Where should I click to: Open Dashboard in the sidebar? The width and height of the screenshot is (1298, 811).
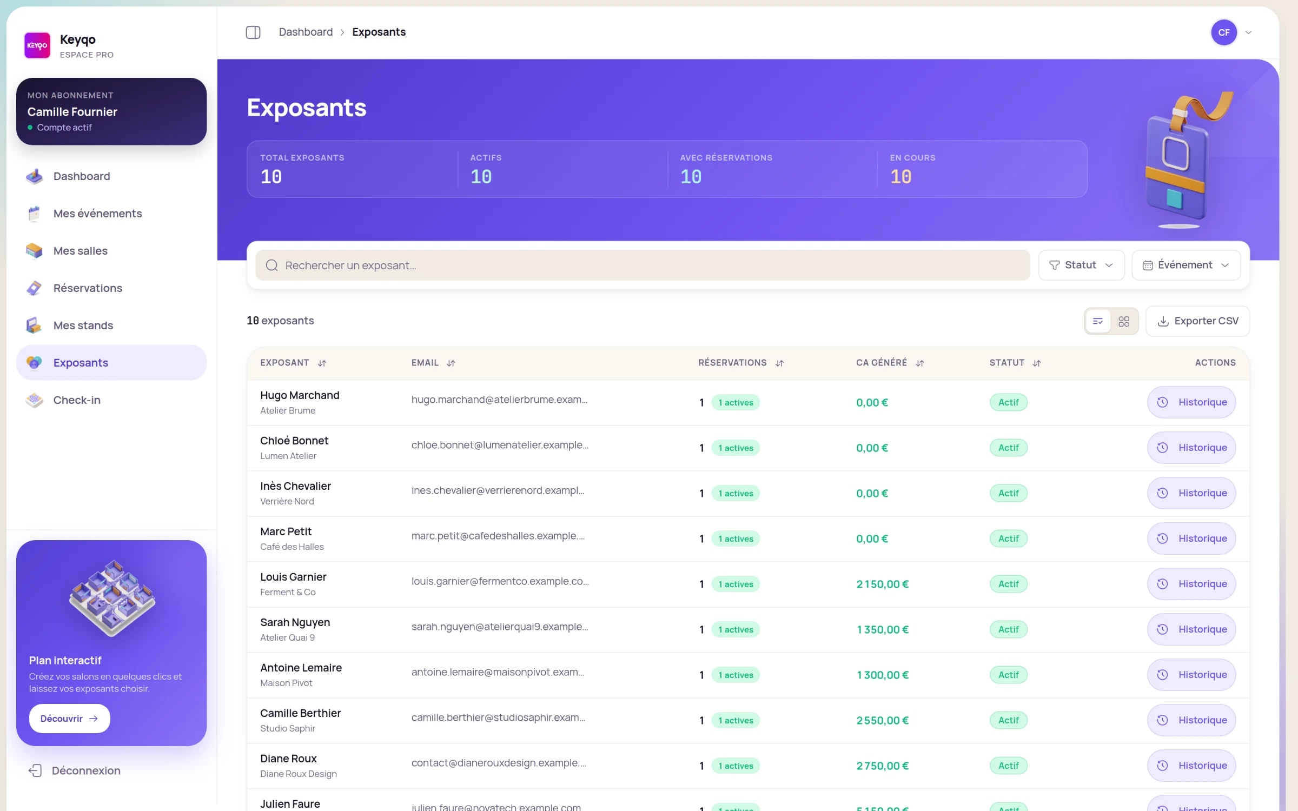click(x=111, y=176)
